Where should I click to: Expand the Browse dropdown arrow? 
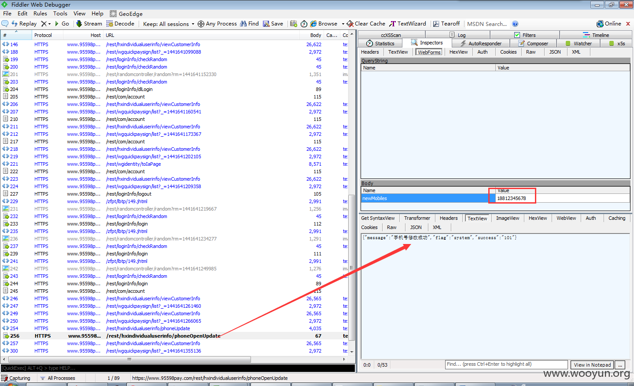click(x=343, y=24)
